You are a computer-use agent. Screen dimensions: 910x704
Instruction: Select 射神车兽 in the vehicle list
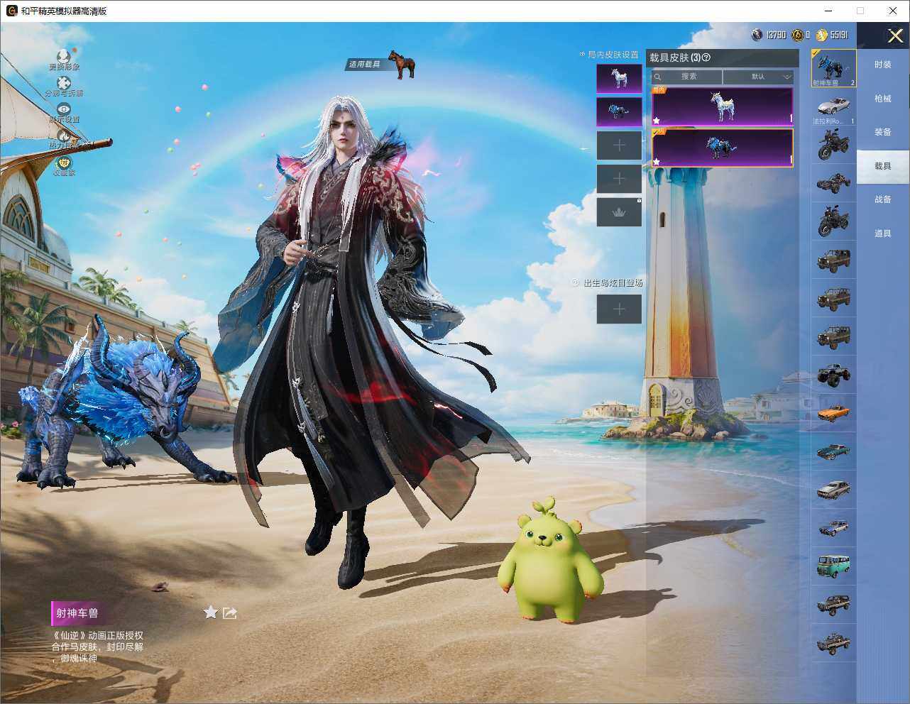(x=834, y=68)
